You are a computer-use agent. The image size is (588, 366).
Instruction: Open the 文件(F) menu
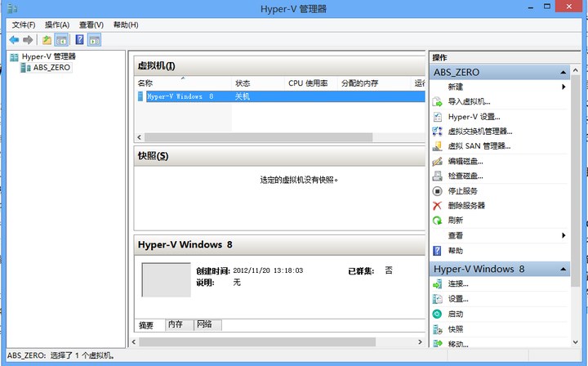pos(24,25)
